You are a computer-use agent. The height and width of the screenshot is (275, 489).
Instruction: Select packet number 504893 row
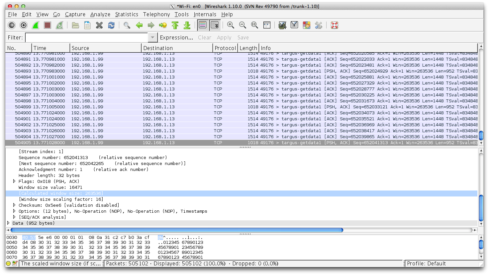point(242,71)
